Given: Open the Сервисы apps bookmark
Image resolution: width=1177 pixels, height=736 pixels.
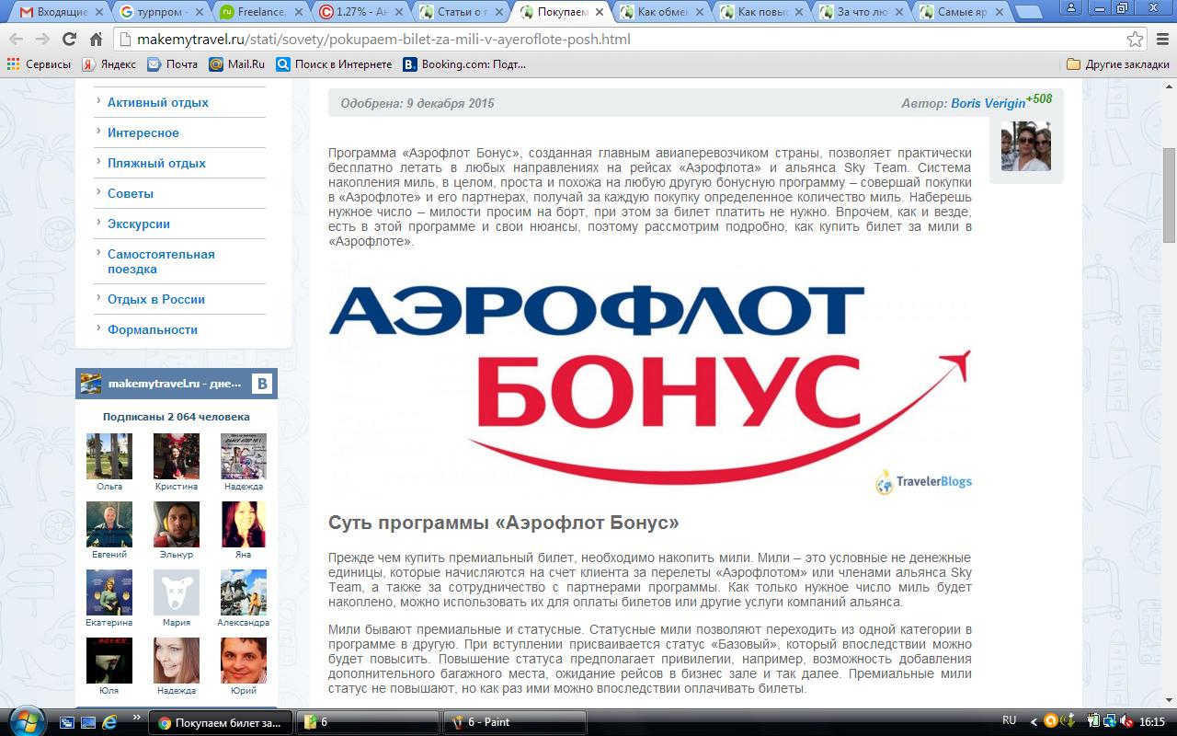Looking at the screenshot, I should pos(39,64).
